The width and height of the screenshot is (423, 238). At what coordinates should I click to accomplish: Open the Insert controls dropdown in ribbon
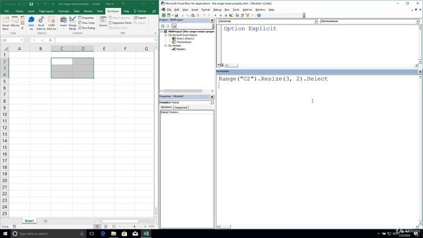click(x=63, y=23)
